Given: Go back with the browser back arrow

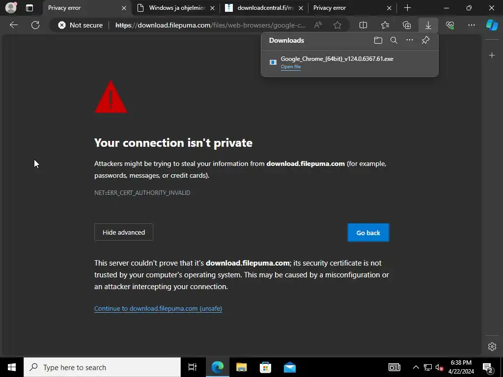Looking at the screenshot, I should click(14, 25).
